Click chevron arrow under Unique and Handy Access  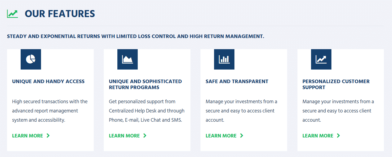48,136
